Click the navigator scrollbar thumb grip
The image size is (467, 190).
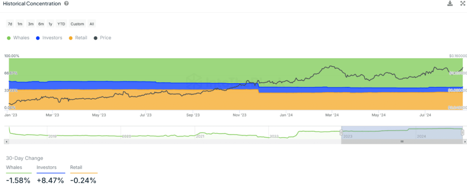tap(401, 142)
